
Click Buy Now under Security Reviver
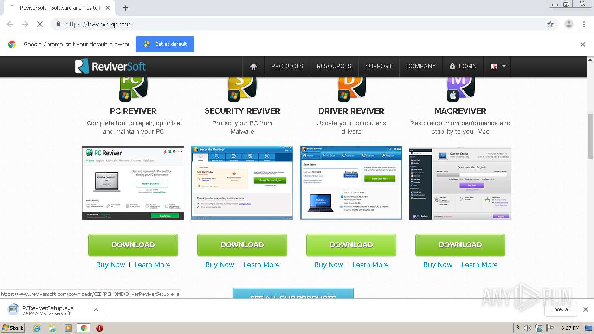tap(220, 265)
